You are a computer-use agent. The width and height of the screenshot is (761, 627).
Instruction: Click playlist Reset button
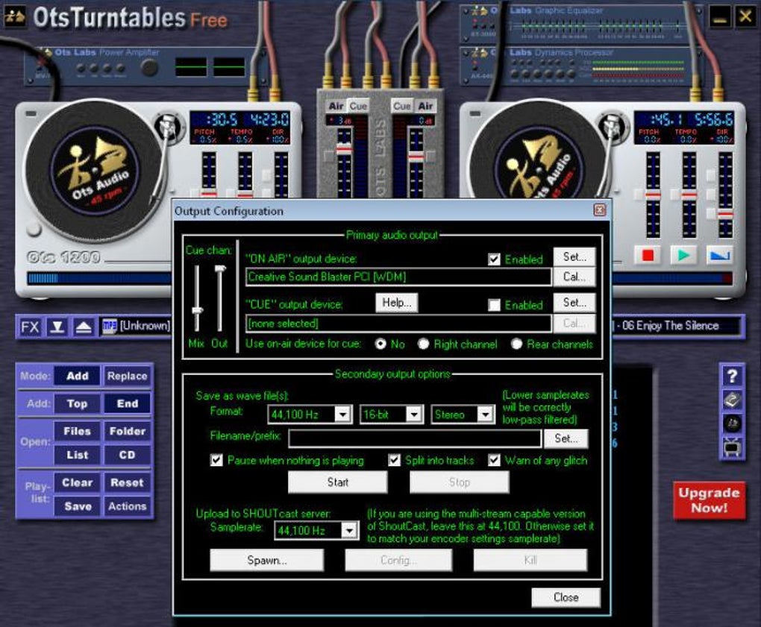[x=127, y=482]
